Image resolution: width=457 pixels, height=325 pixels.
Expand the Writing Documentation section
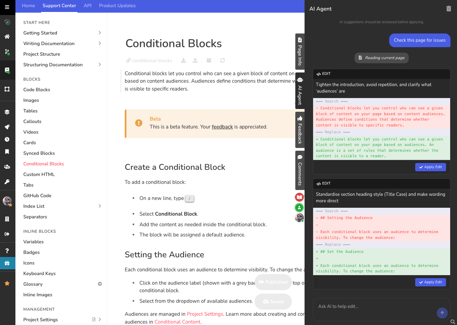coord(100,43)
